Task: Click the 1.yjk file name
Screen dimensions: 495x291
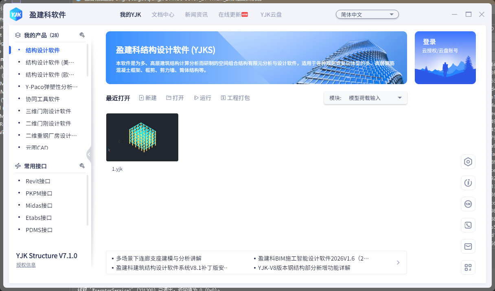Action: [117, 169]
